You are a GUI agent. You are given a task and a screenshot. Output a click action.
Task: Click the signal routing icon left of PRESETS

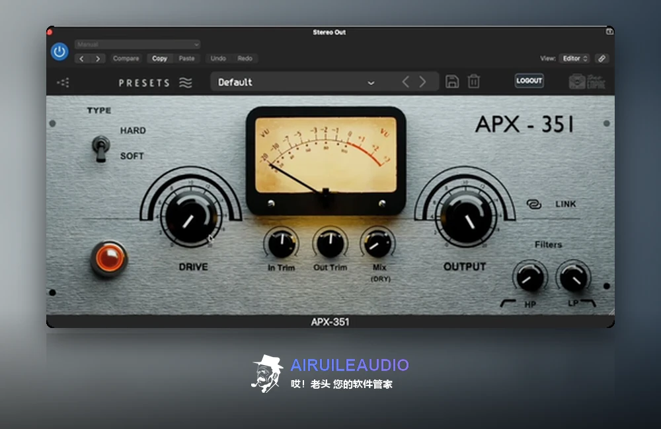(63, 82)
